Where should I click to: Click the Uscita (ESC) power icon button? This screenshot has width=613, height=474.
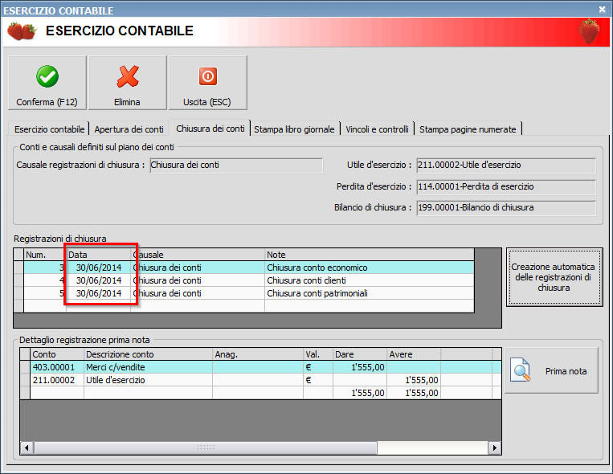pos(207,83)
